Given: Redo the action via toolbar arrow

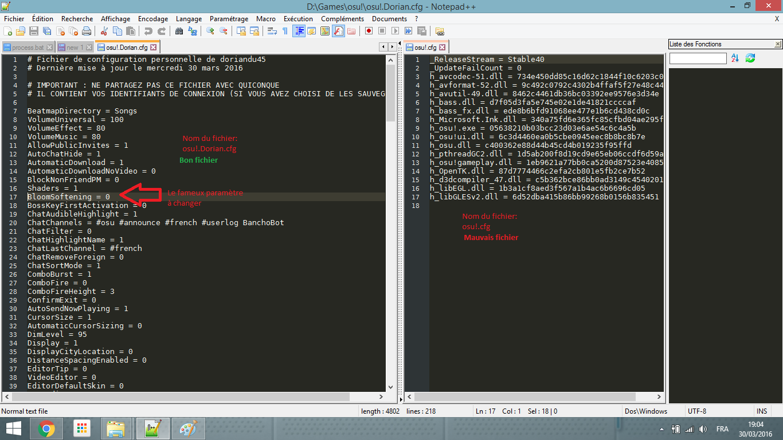Looking at the screenshot, I should pos(162,31).
